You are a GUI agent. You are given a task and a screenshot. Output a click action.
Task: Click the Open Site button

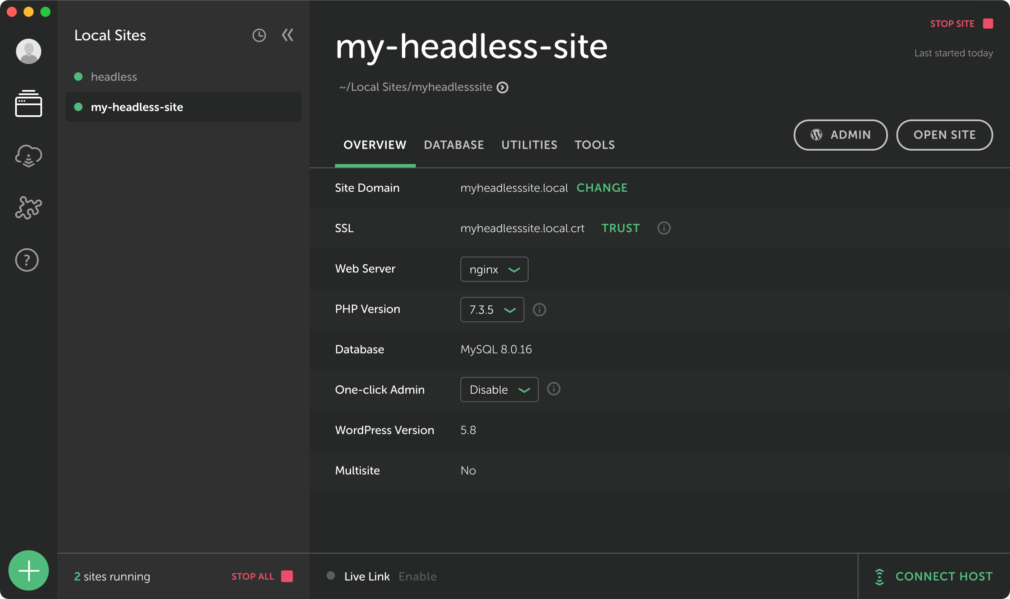click(945, 135)
